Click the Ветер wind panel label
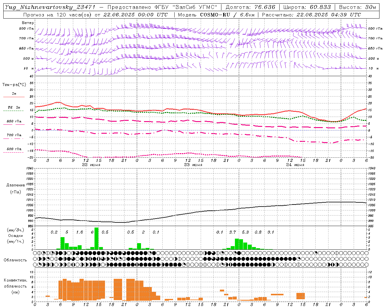Viewport: 384px width, 307px height. pos(28,23)
